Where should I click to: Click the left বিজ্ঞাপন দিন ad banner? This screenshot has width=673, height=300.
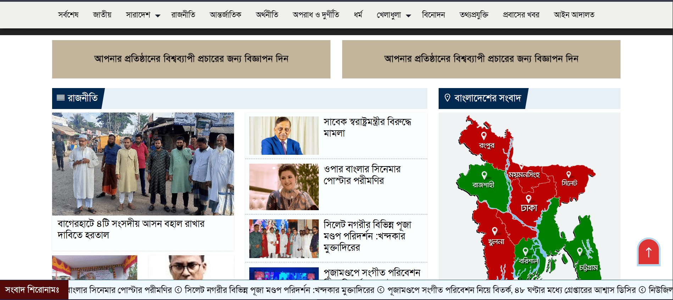click(191, 59)
